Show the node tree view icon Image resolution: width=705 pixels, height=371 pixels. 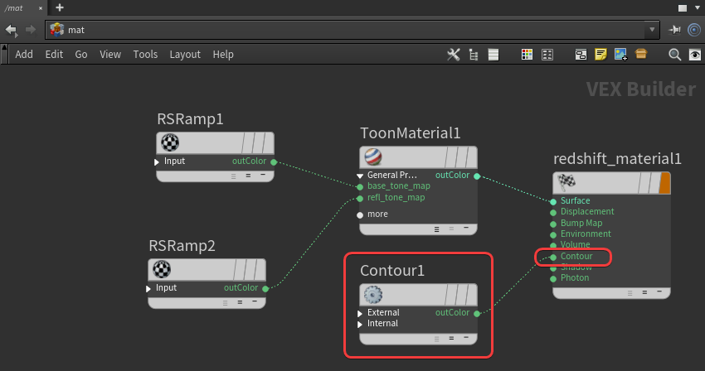(x=474, y=55)
